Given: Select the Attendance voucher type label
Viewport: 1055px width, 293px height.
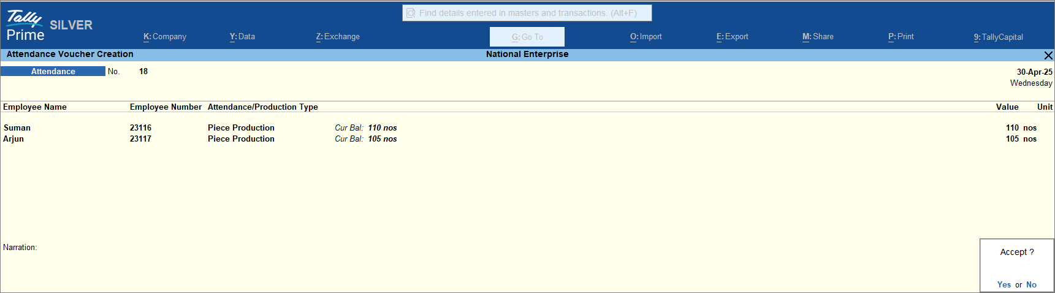Looking at the screenshot, I should tap(53, 71).
